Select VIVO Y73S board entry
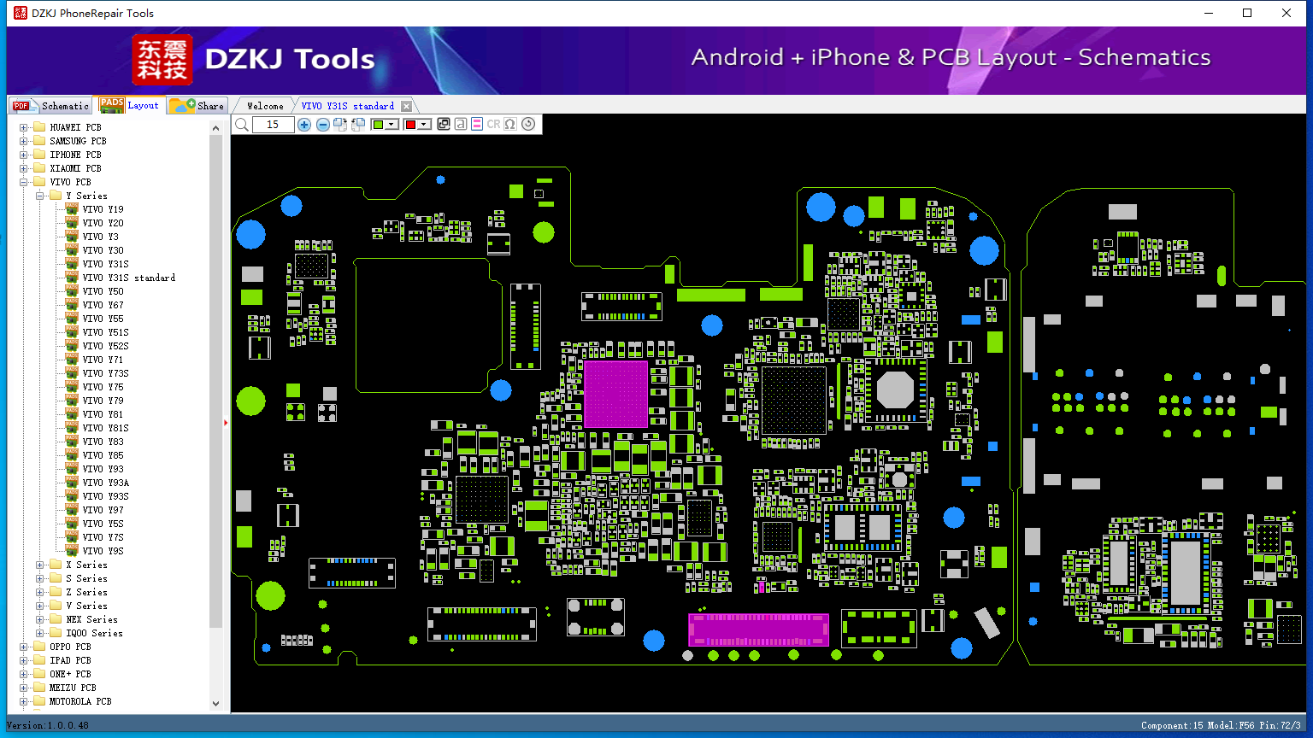The height and width of the screenshot is (738, 1313). point(105,373)
